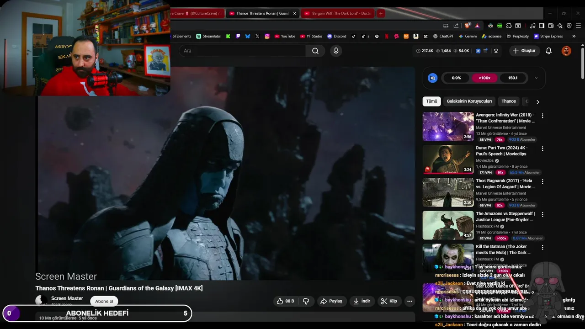Viewport: 585px width, 329px height.
Task: Click the İndir download button
Action: (362, 301)
